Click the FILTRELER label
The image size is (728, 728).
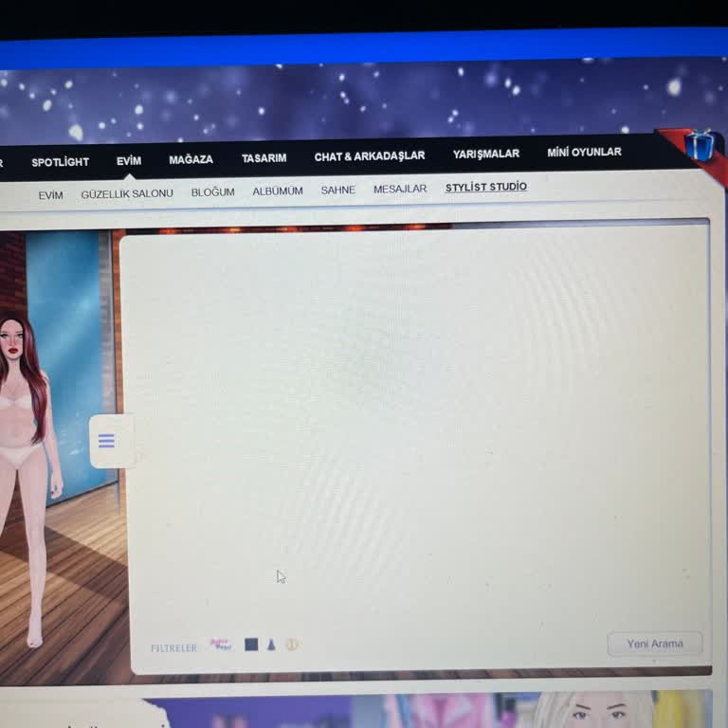point(173,647)
